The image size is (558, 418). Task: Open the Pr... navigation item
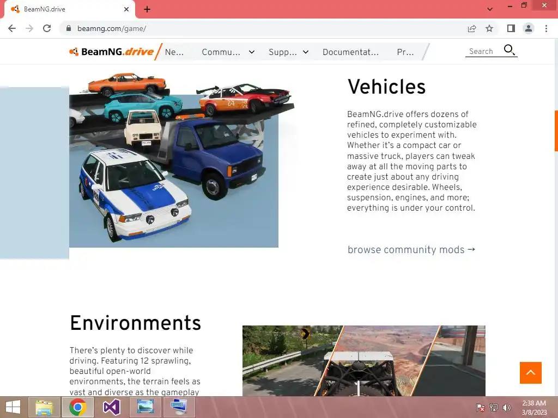[x=405, y=52]
